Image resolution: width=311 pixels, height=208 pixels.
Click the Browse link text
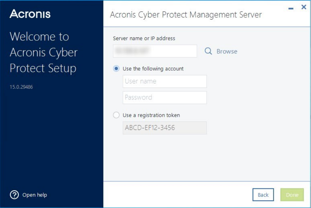[227, 51]
